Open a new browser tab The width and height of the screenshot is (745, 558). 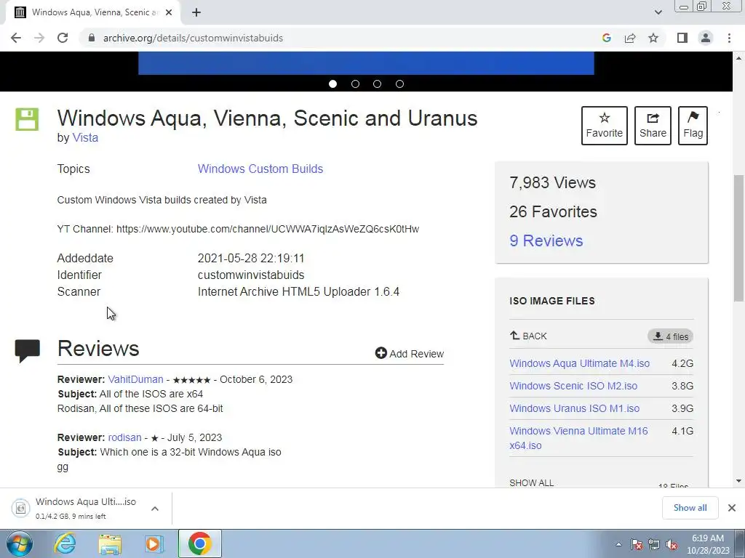tap(196, 12)
